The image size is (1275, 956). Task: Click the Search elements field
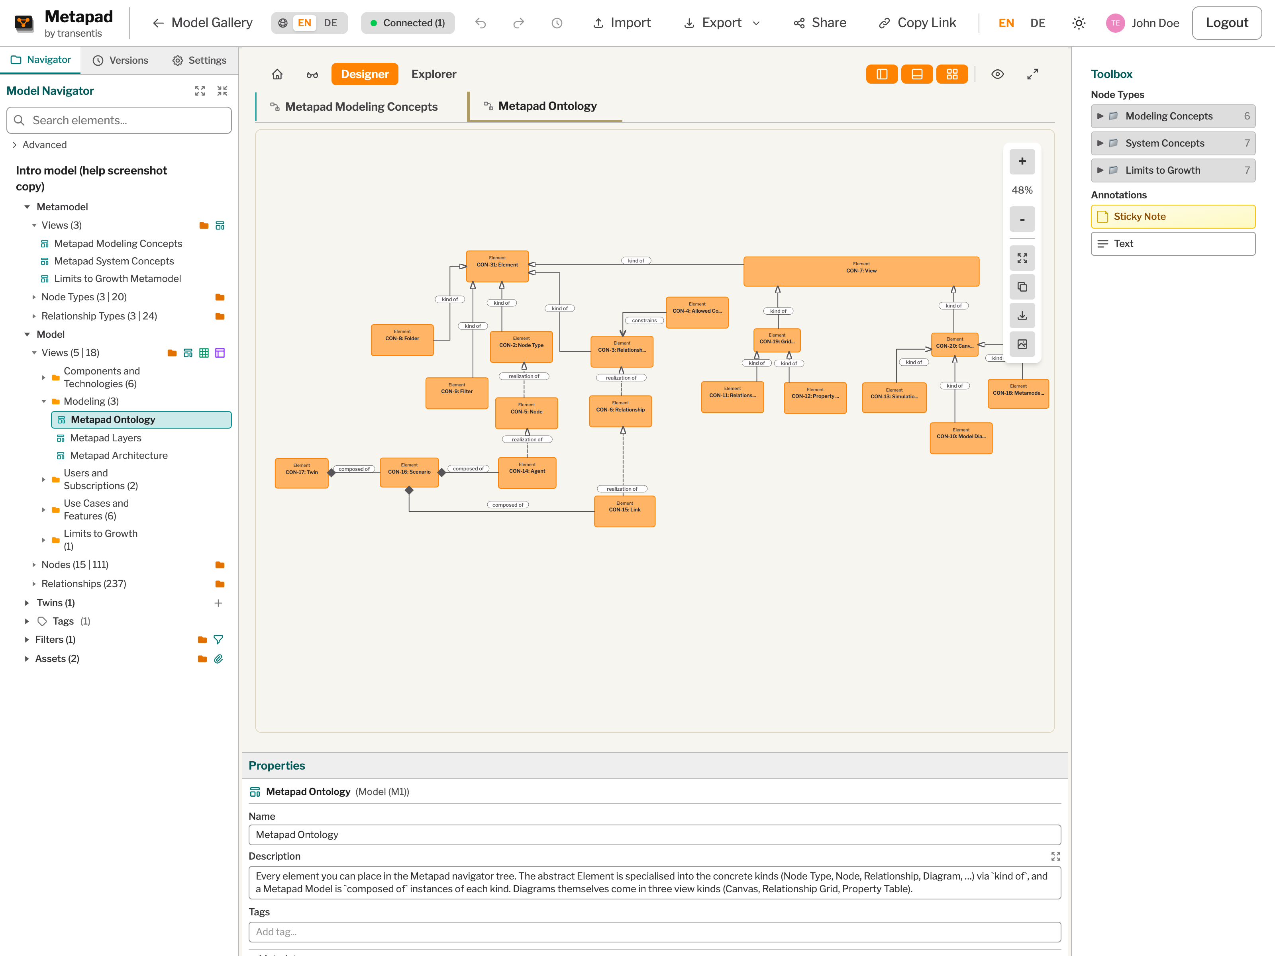pyautogui.click(x=119, y=120)
